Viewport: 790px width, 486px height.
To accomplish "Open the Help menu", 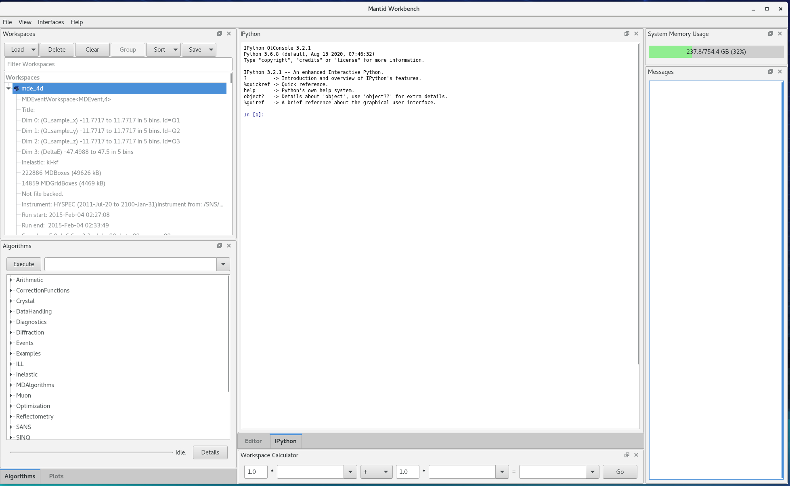I will pyautogui.click(x=77, y=22).
